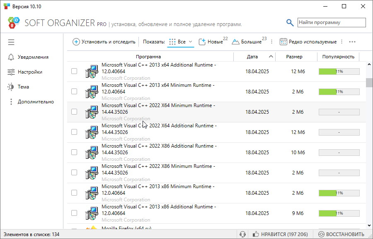Click the sliders icon beside Настройки
Image resolution: width=373 pixels, height=239 pixels.
[x=11, y=72]
